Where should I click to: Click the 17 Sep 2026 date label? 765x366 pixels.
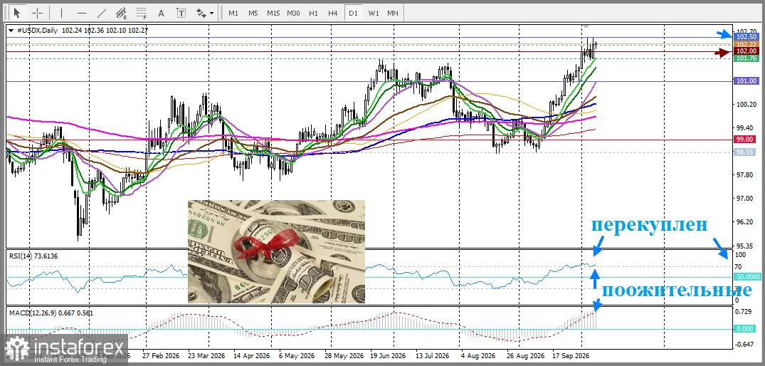pos(571,356)
